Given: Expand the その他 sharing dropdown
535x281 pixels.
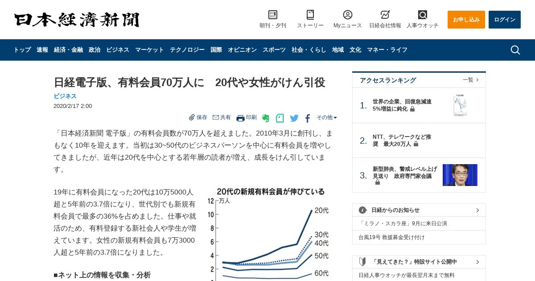Looking at the screenshot, I should [327, 117].
